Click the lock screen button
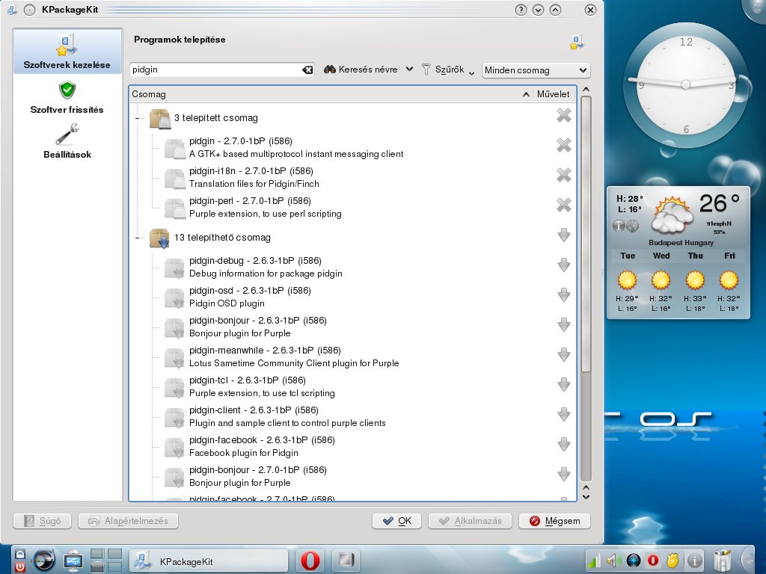 [x=19, y=554]
